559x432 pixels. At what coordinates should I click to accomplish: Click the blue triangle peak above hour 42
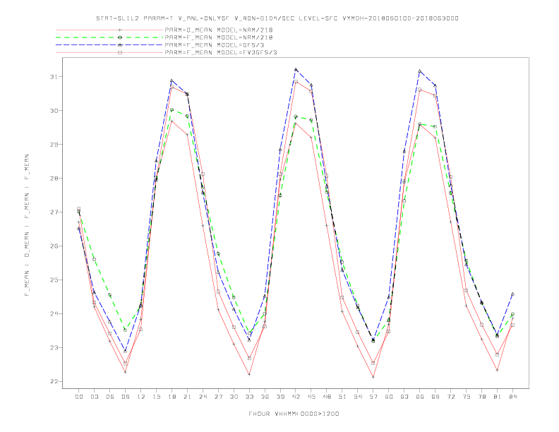click(x=296, y=69)
